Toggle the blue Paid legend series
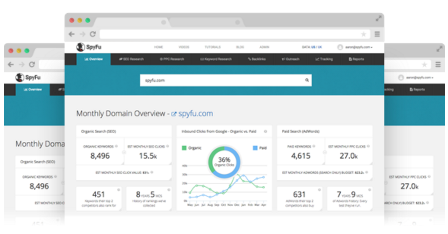 [x=259, y=148]
